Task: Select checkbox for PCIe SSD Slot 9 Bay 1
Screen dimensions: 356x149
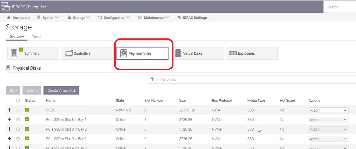Action: pyautogui.click(x=18, y=139)
